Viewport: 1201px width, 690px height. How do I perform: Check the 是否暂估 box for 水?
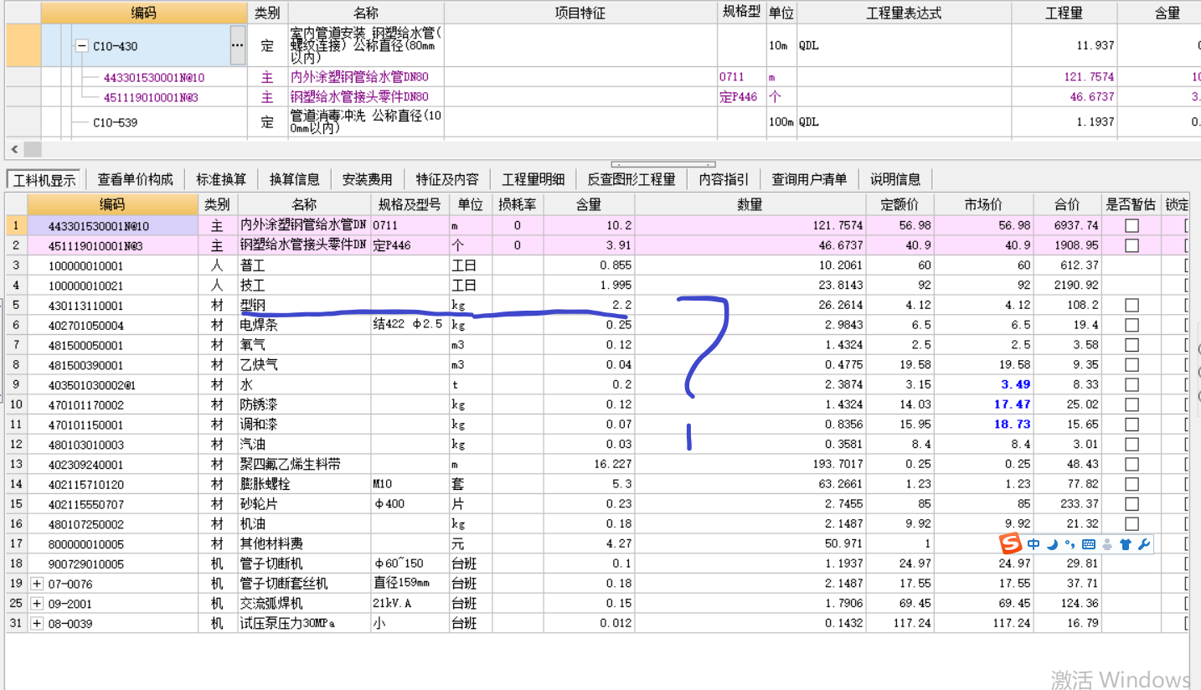[x=1131, y=384]
